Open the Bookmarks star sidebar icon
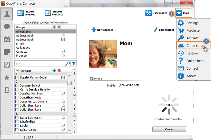Screen dimensions: 211x140 7,78
